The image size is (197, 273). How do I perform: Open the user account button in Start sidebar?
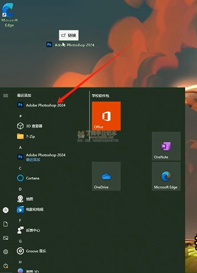click(6, 210)
